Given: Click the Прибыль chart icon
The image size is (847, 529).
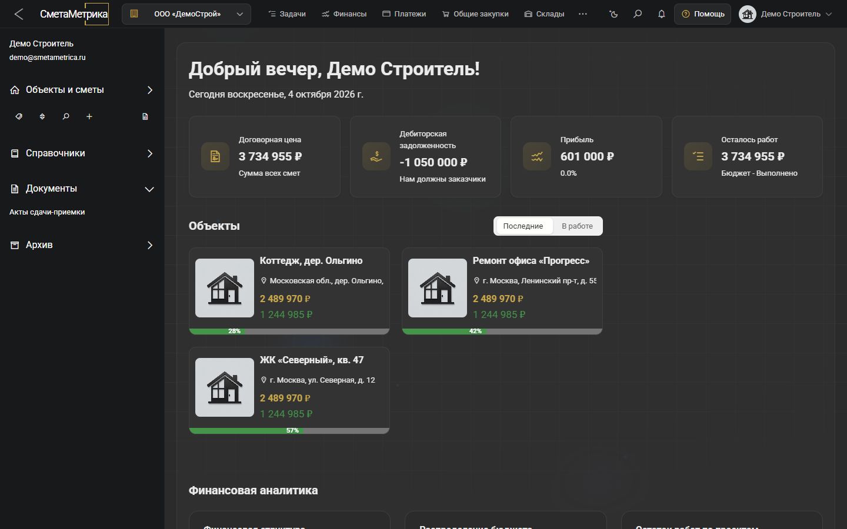Looking at the screenshot, I should click(x=537, y=156).
